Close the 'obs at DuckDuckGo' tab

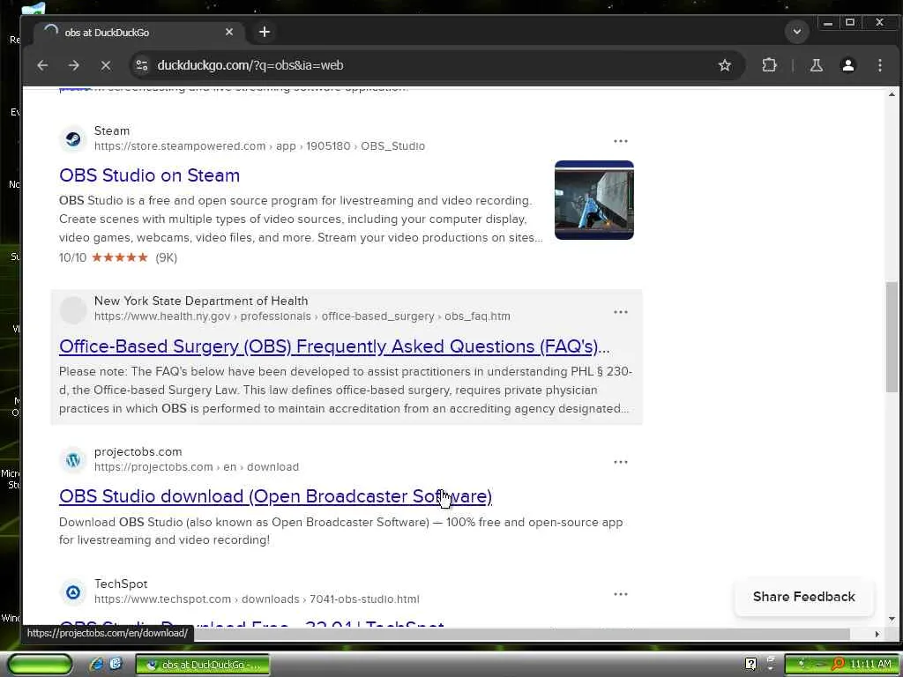(229, 33)
